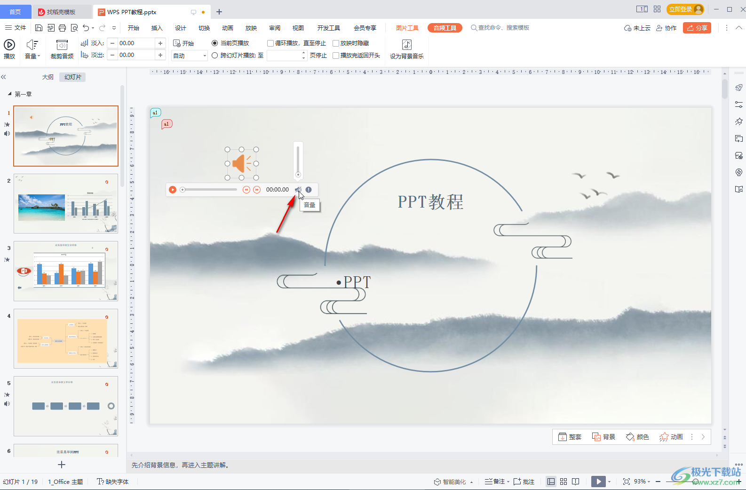
Task: Click Set as background music icon
Action: coord(407,45)
